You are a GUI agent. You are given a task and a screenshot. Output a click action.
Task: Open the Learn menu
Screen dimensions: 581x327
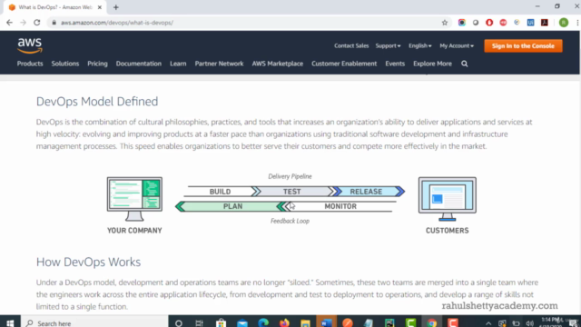click(178, 64)
